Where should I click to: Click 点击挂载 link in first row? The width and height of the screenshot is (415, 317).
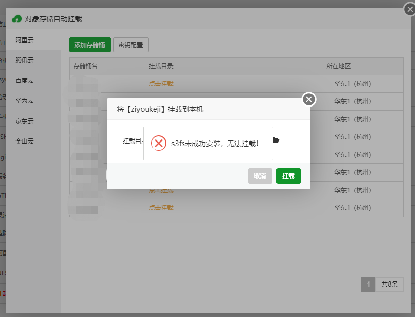tap(161, 84)
